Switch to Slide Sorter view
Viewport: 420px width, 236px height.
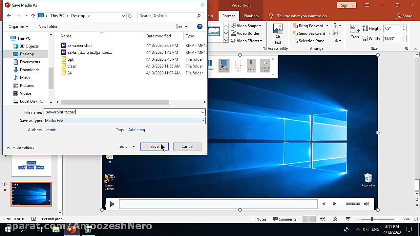322,219
